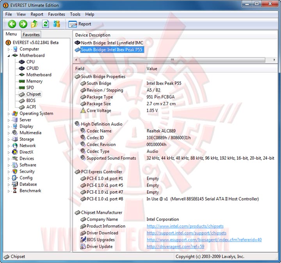
Task: Switch to the Favorites tab
Action: [x=31, y=34]
